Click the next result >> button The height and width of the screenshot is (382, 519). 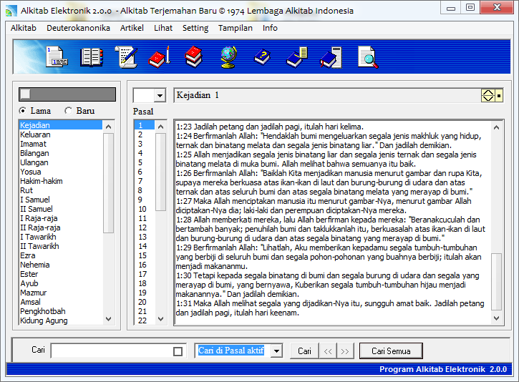pos(345,351)
